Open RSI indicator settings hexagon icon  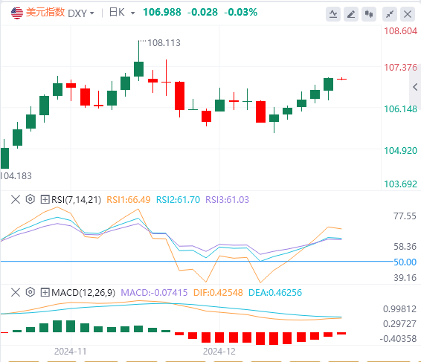pyautogui.click(x=30, y=199)
